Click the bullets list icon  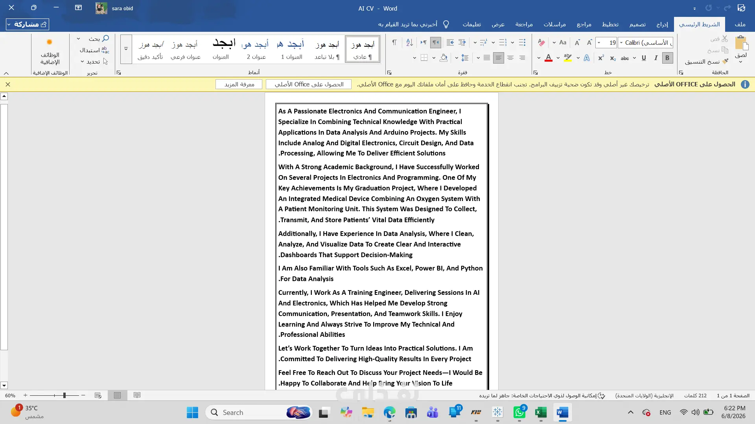coord(522,42)
